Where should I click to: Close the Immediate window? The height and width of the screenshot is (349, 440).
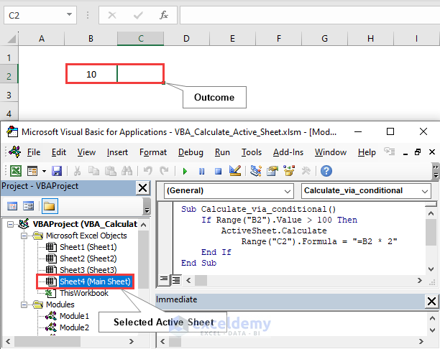click(431, 302)
